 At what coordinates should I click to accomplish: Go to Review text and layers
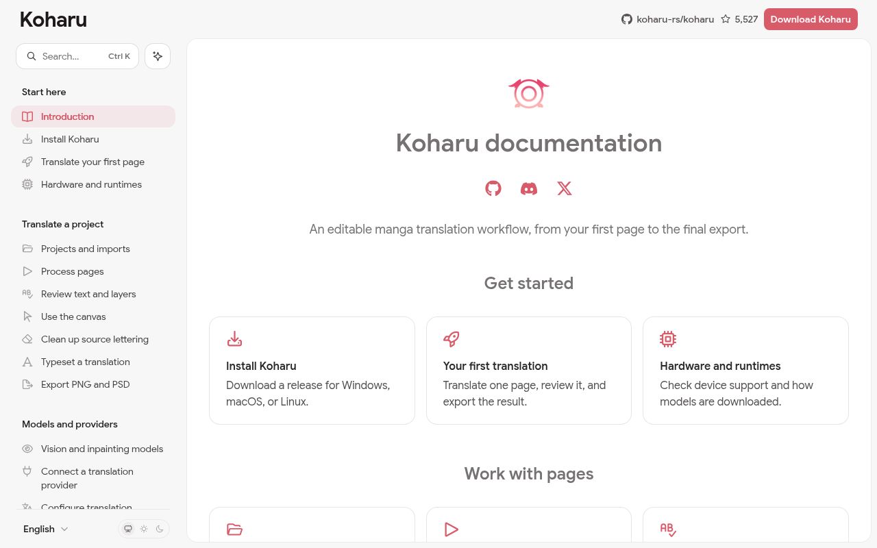(93, 294)
